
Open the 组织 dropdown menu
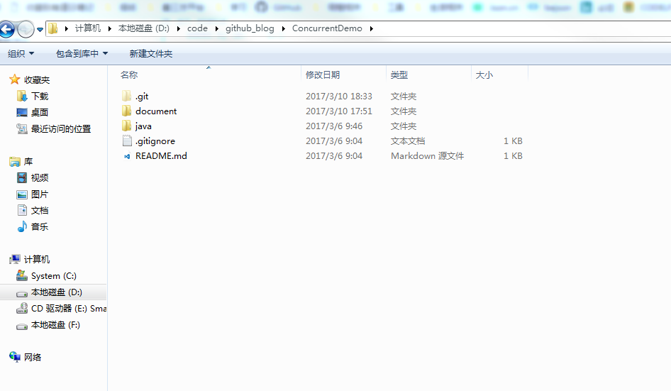tap(21, 54)
